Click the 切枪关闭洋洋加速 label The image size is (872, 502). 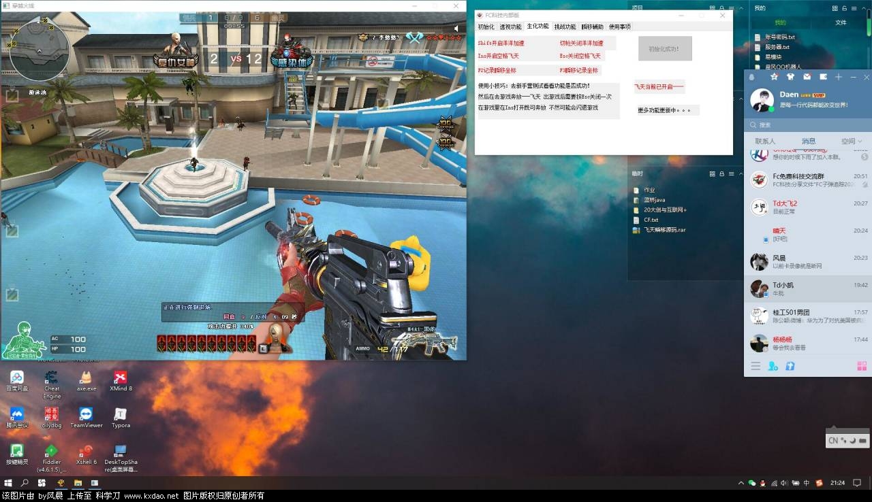pos(581,43)
